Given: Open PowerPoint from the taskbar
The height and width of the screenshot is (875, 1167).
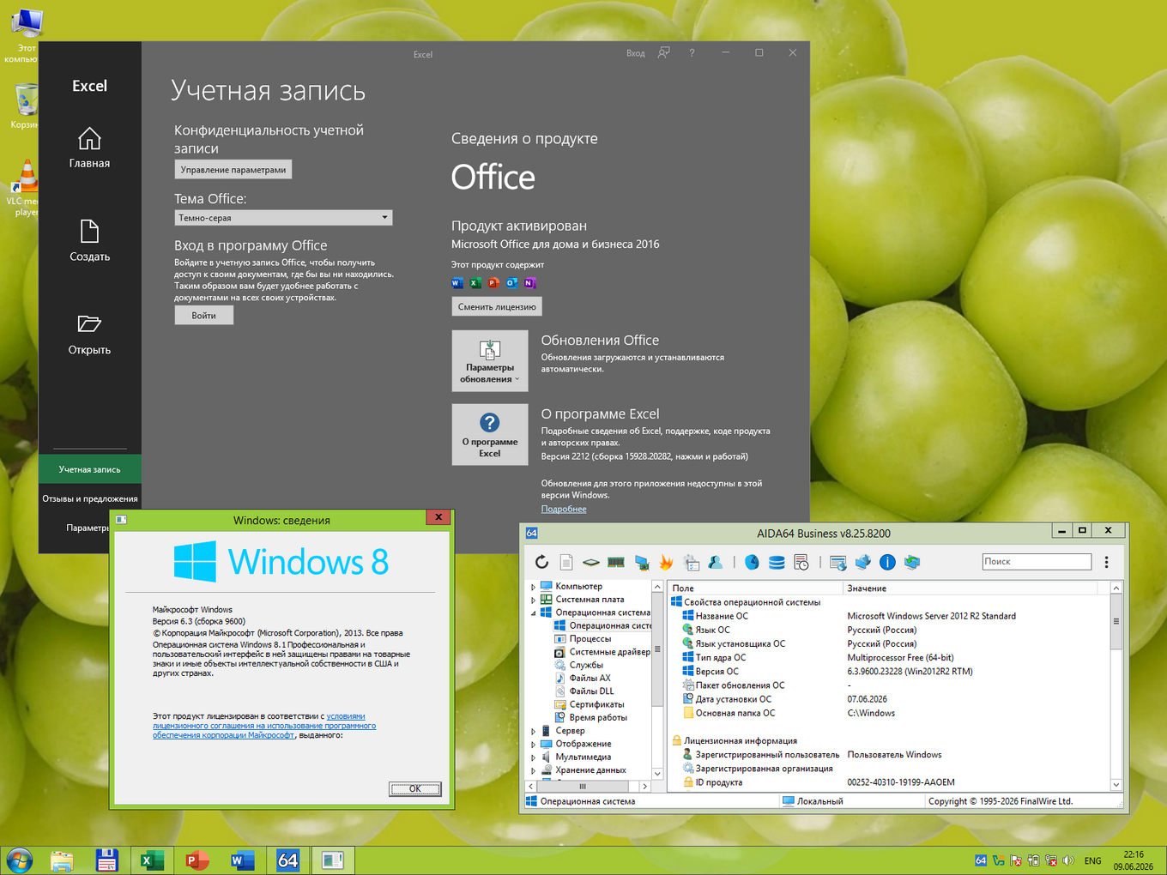Looking at the screenshot, I should point(197,860).
